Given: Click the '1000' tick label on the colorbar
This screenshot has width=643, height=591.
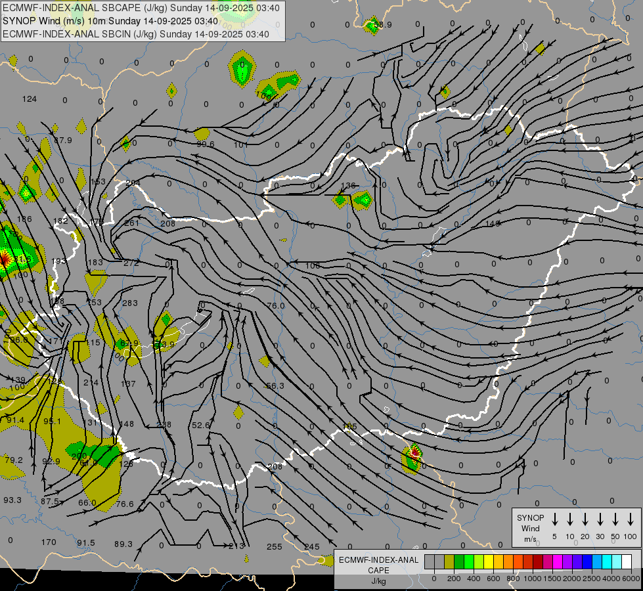Looking at the screenshot, I should coord(532,579).
